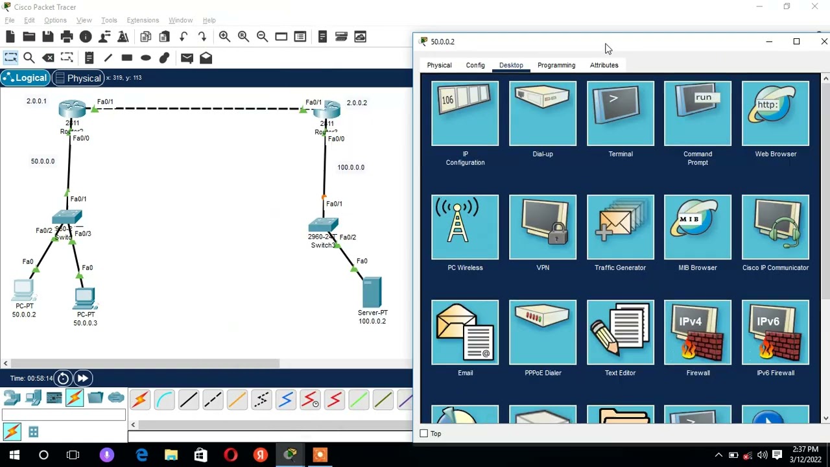Open the Extensions menu
The height and width of the screenshot is (467, 830).
pos(143,21)
